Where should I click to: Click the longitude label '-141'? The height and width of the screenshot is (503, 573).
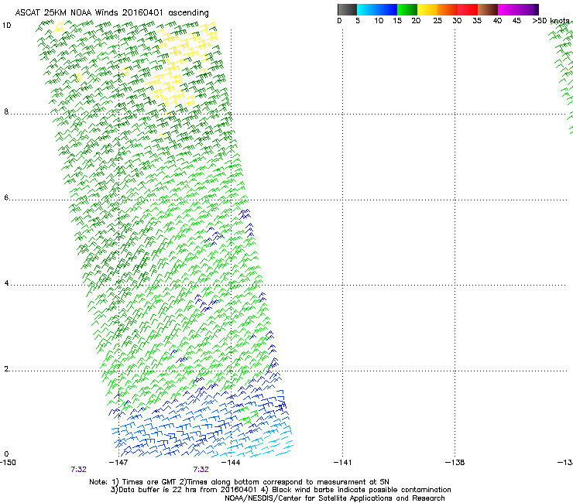343,463
